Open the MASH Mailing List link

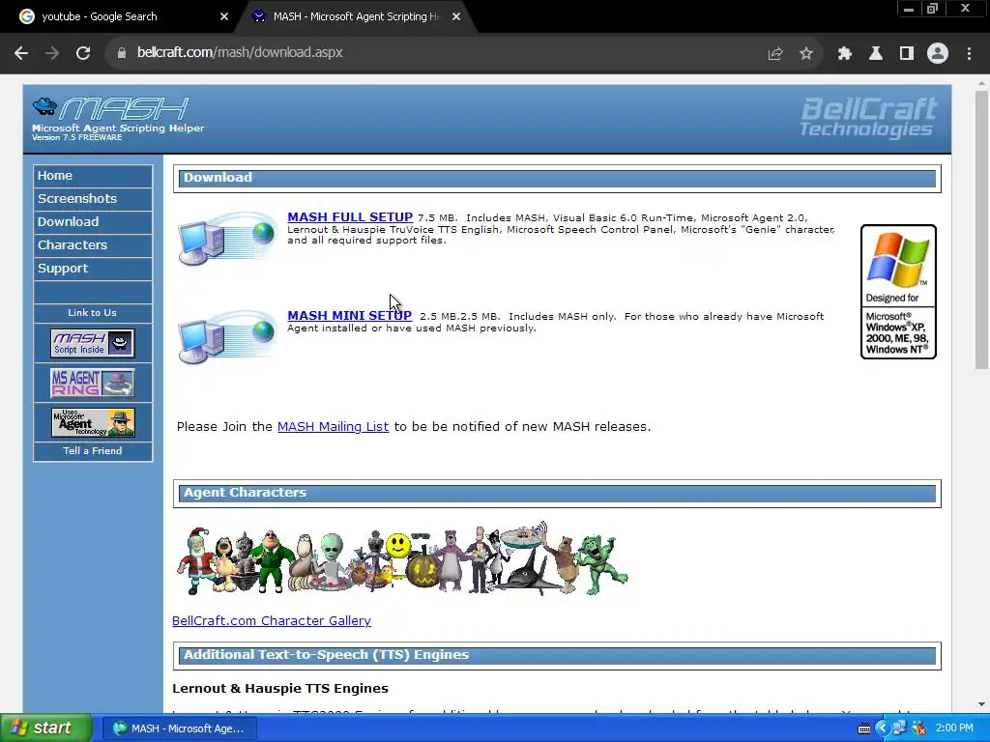pyautogui.click(x=333, y=427)
